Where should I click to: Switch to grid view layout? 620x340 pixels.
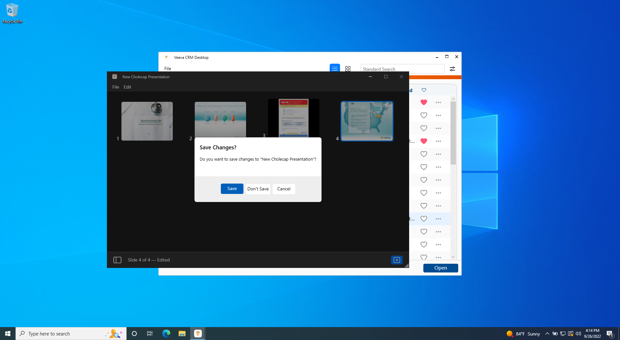pyautogui.click(x=347, y=69)
